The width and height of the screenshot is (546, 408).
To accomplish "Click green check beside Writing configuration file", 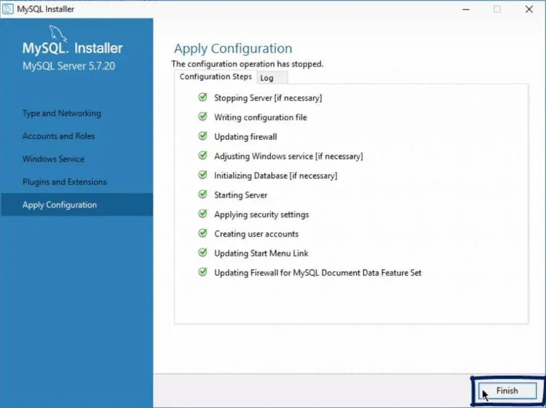I will coord(203,117).
